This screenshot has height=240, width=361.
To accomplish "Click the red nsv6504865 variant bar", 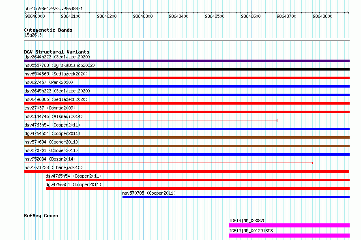I will coord(187,78).
